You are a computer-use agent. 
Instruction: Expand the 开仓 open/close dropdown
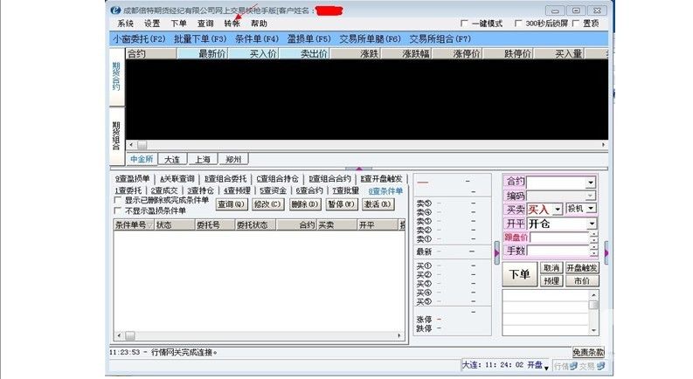pos(591,224)
